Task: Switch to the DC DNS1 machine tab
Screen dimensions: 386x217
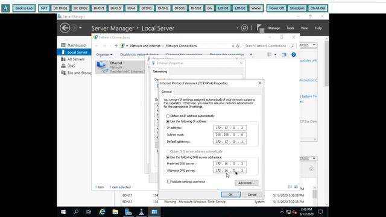Action: pyautogui.click(x=60, y=8)
